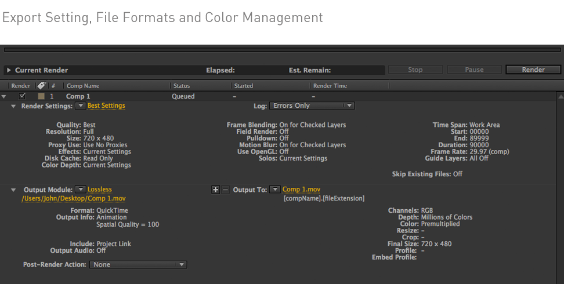Click the Frame Rate value 29.97 (comp)
564x284 pixels.
click(x=489, y=152)
